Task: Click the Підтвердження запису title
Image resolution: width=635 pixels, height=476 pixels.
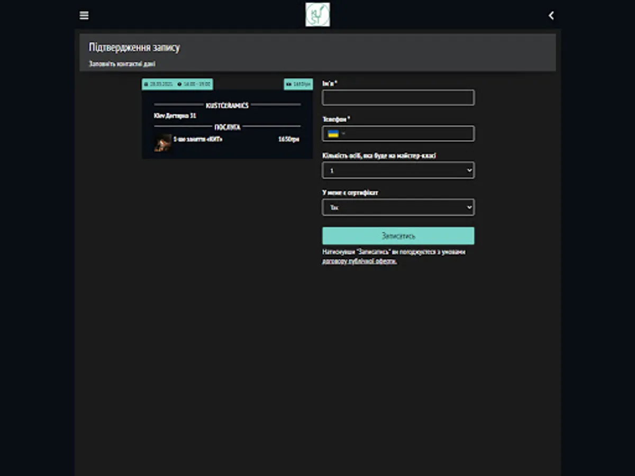Action: [x=134, y=47]
